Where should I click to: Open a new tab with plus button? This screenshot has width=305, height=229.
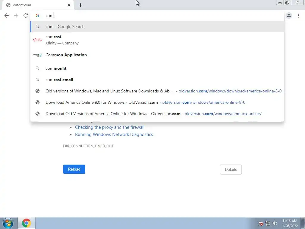[80, 5]
